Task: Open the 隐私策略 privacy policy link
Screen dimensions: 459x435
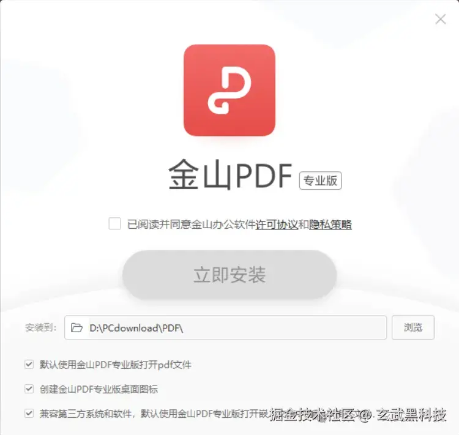Action: pos(330,225)
